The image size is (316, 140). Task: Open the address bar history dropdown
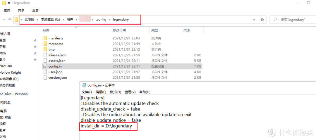(x=254, y=20)
